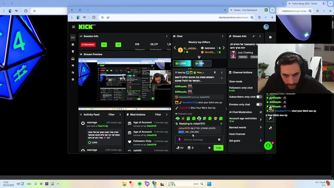Show next Weekly top Gifters page
Viewport: 334px width, 188px height.
click(223, 48)
